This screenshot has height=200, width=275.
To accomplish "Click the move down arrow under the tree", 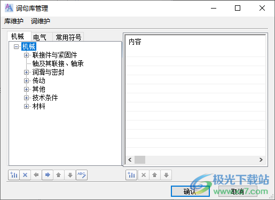I will 70,175.
